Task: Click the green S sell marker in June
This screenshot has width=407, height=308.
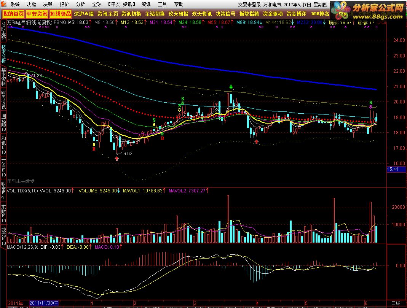Action: coord(371,103)
